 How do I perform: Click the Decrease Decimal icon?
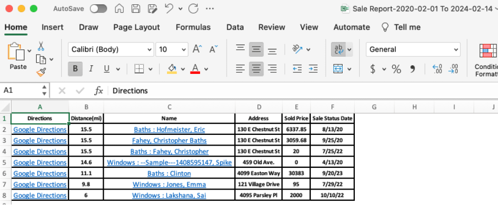tap(453, 69)
